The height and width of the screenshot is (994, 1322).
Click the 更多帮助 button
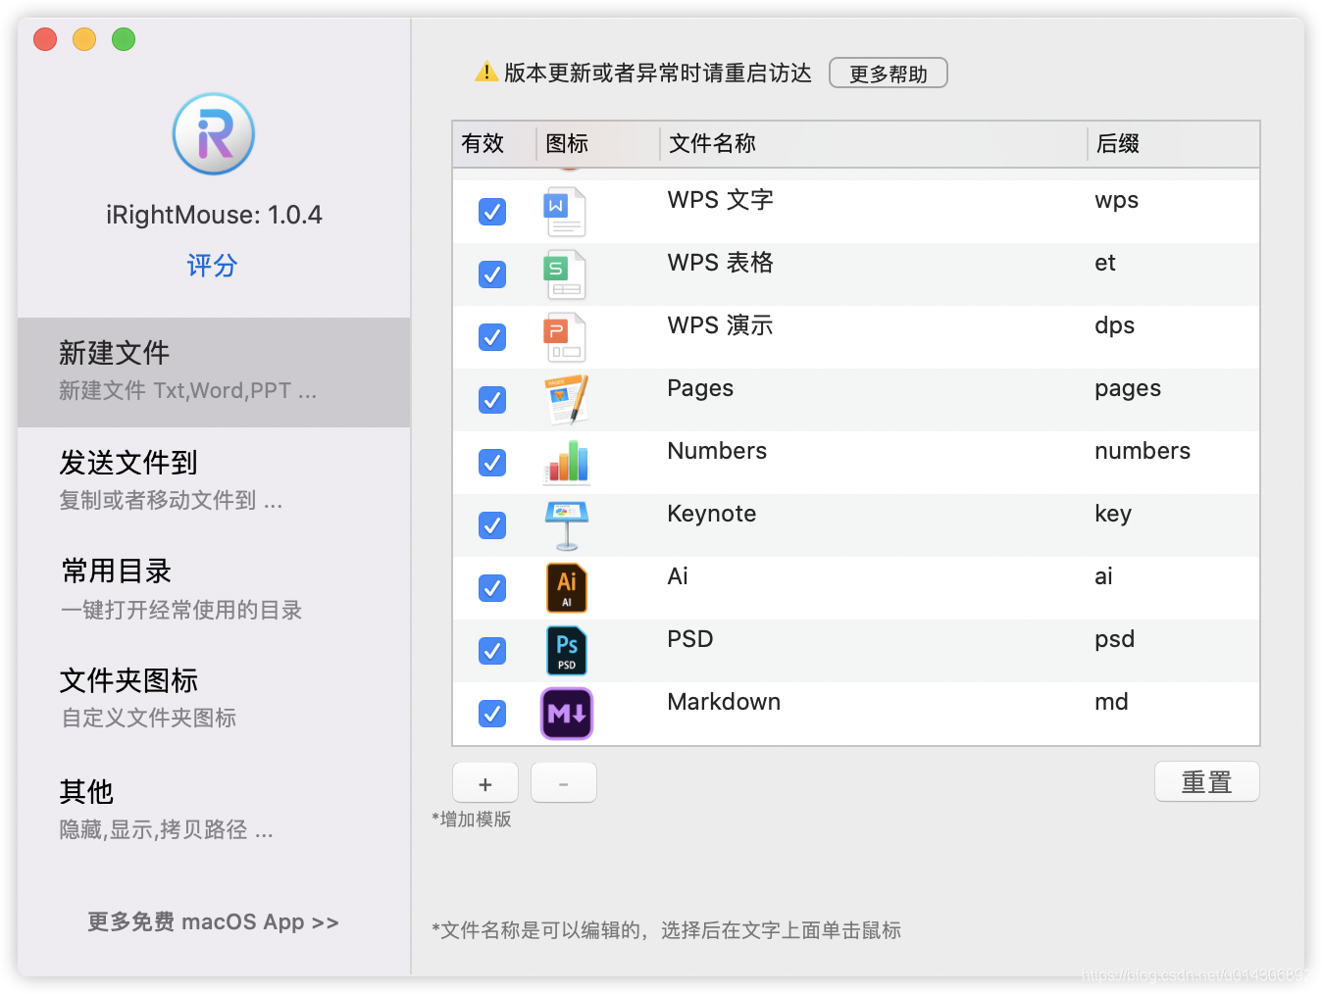pos(889,74)
